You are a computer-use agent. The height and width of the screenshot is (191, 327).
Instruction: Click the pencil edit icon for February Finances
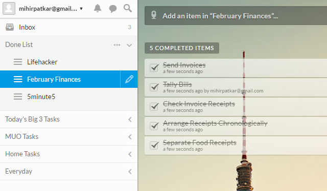click(129, 79)
